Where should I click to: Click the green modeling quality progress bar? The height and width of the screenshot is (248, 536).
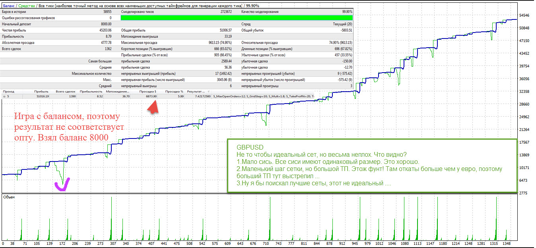[x=236, y=18]
